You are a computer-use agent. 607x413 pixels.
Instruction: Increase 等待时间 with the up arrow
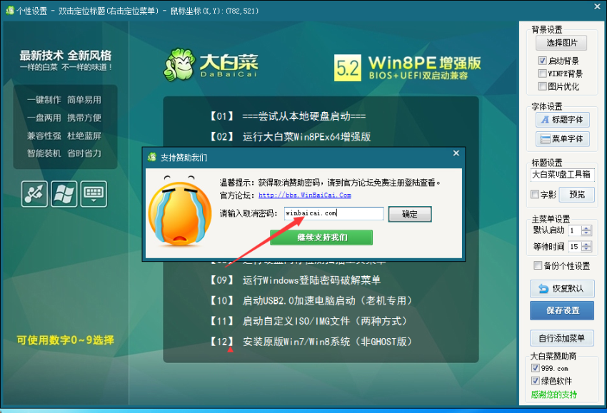(x=586, y=244)
